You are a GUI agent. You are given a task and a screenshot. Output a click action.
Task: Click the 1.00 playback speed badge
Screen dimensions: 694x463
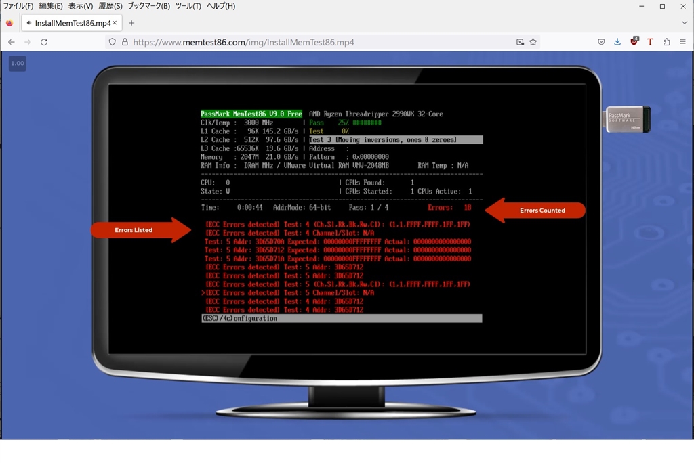pos(17,63)
